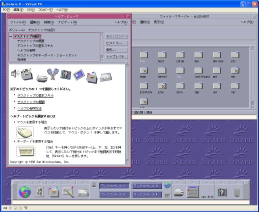The image size is (259, 212).
Task: Click the small earth busy-light icon near workspaces
Action: click(167, 185)
